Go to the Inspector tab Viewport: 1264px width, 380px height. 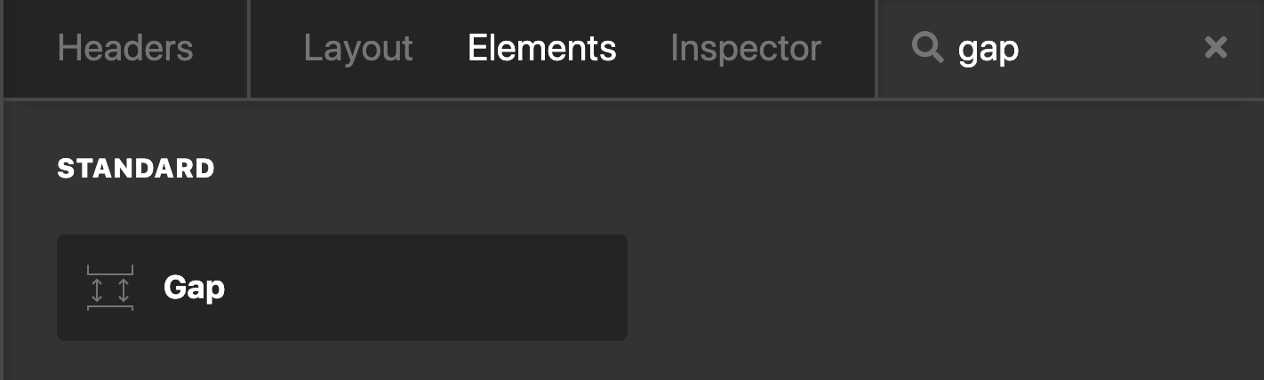click(x=746, y=49)
